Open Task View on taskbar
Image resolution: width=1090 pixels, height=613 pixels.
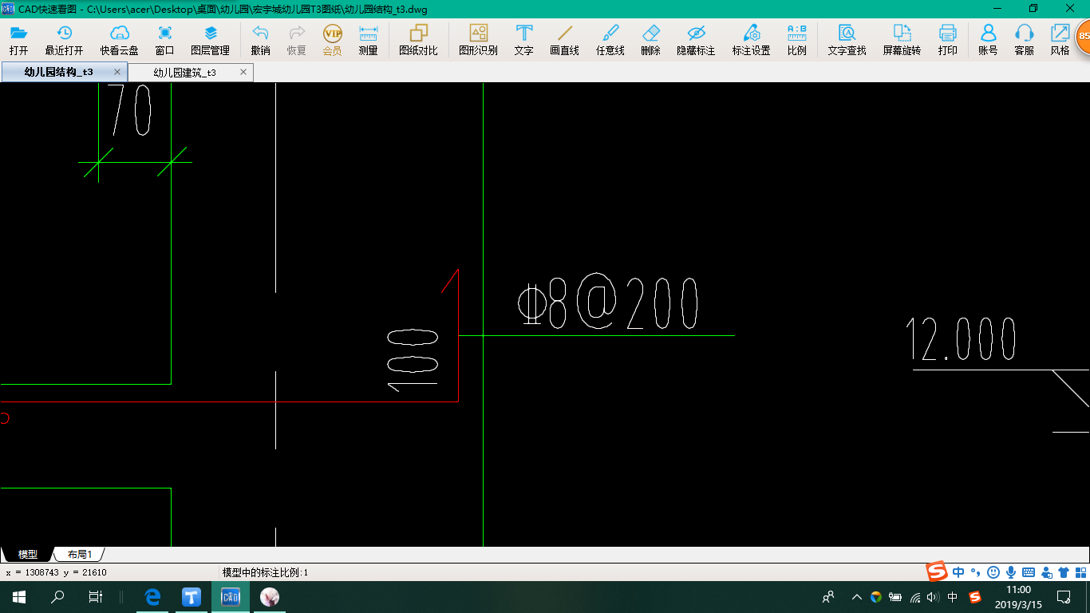[x=96, y=596]
